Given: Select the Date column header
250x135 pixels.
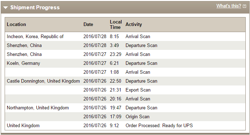Looking at the screenshot, I should click(88, 24).
